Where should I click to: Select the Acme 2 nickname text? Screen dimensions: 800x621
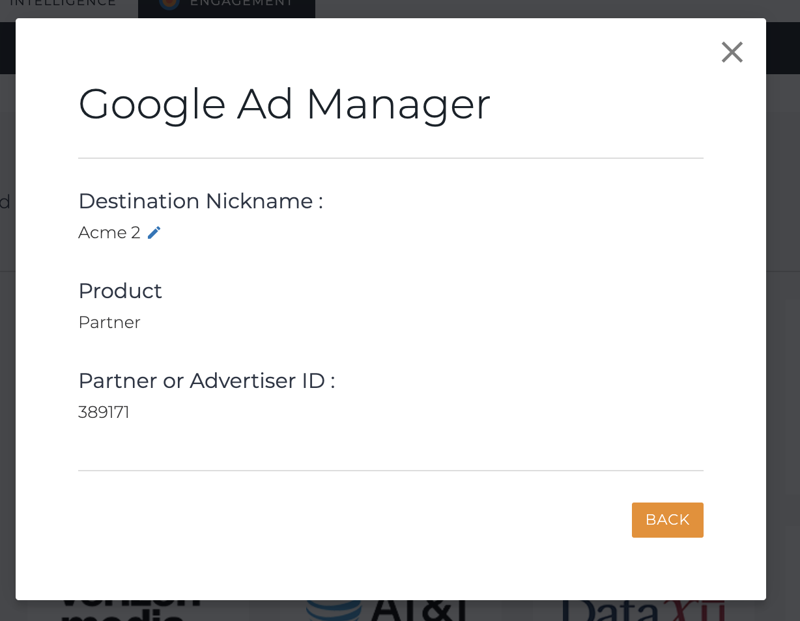tap(109, 232)
